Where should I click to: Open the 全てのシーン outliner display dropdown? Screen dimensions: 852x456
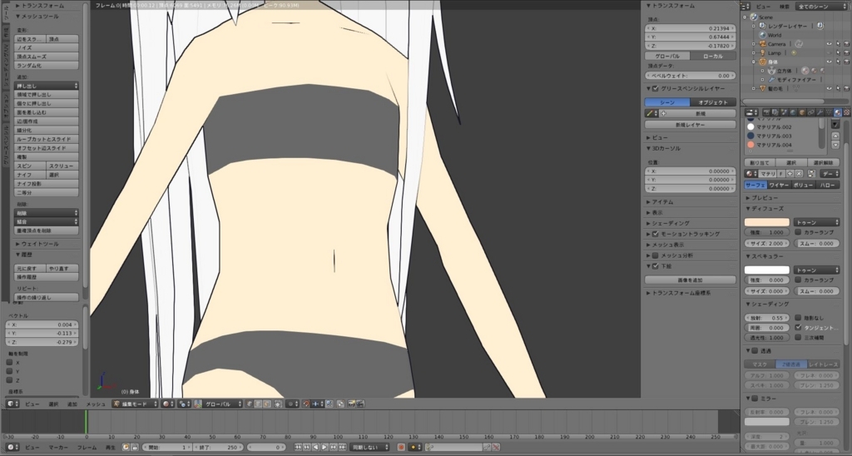[x=820, y=7]
